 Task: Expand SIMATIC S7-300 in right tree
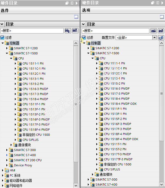pyautogui.click(x=88, y=179)
